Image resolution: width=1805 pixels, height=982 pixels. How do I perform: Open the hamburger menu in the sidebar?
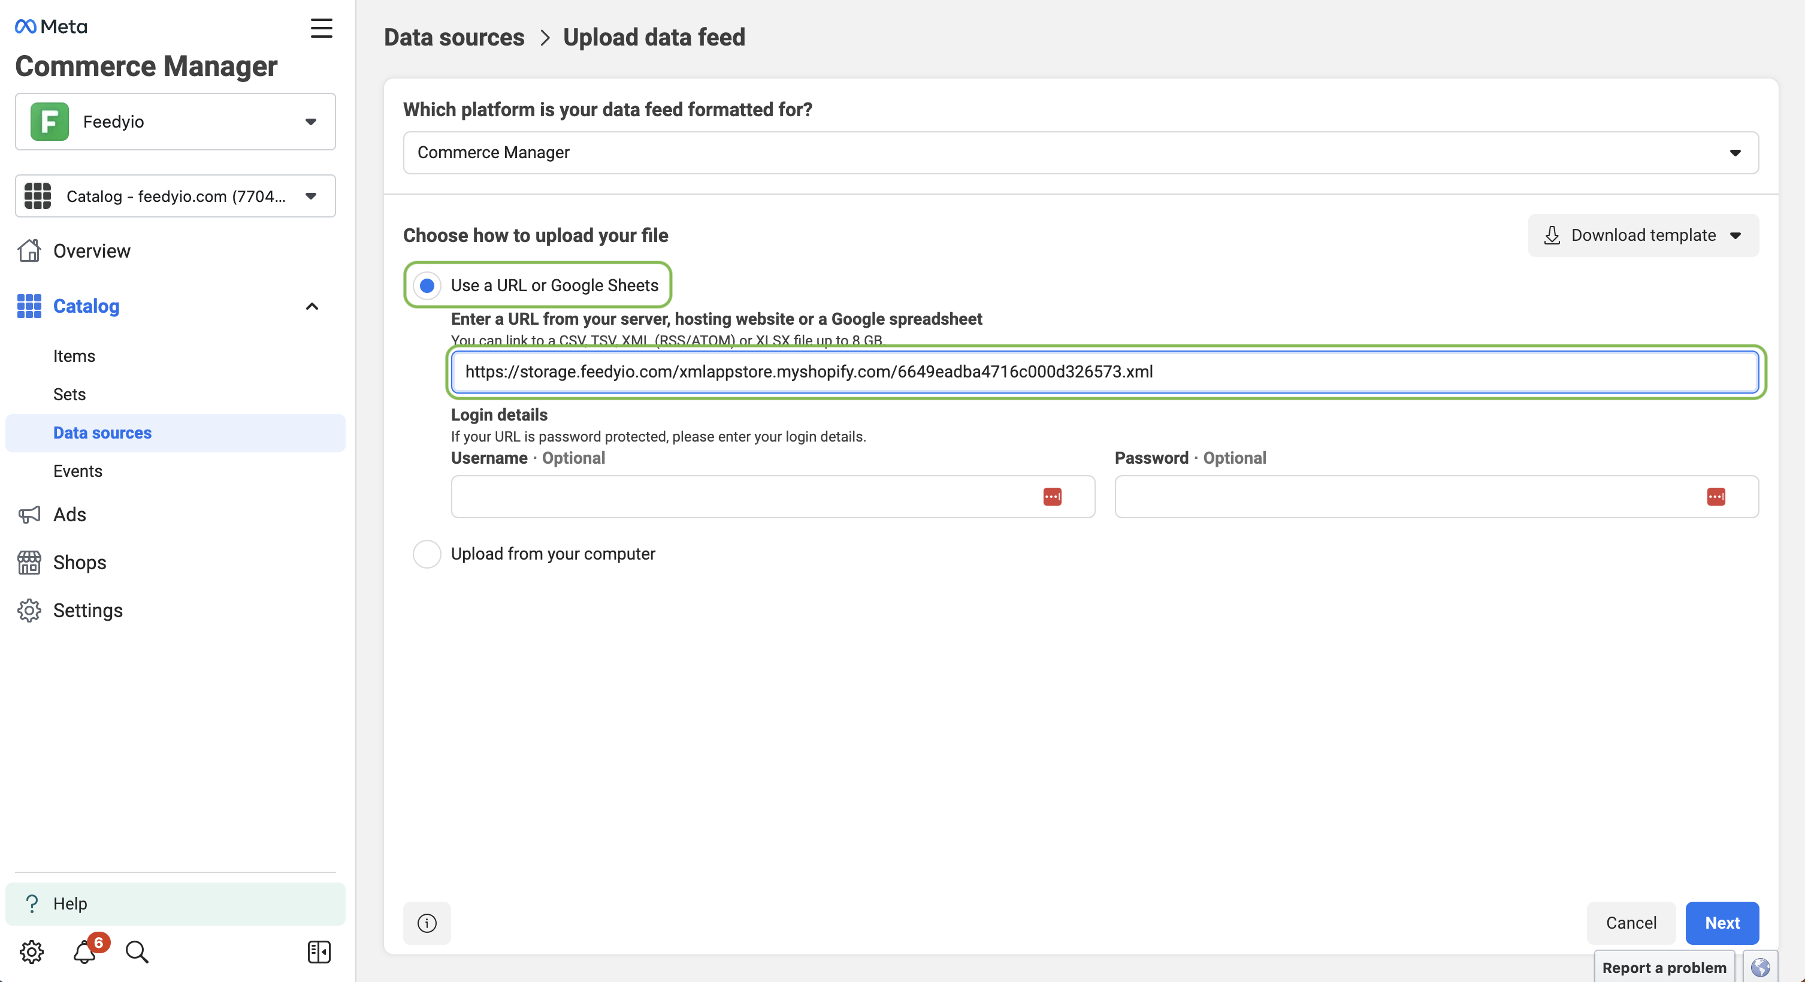pos(322,28)
